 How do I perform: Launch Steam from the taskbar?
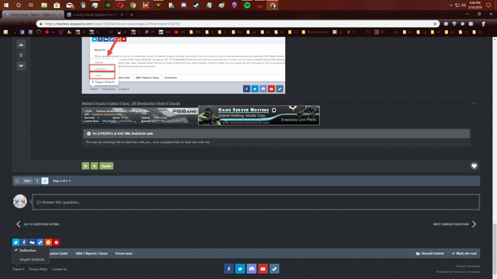pos(196,5)
